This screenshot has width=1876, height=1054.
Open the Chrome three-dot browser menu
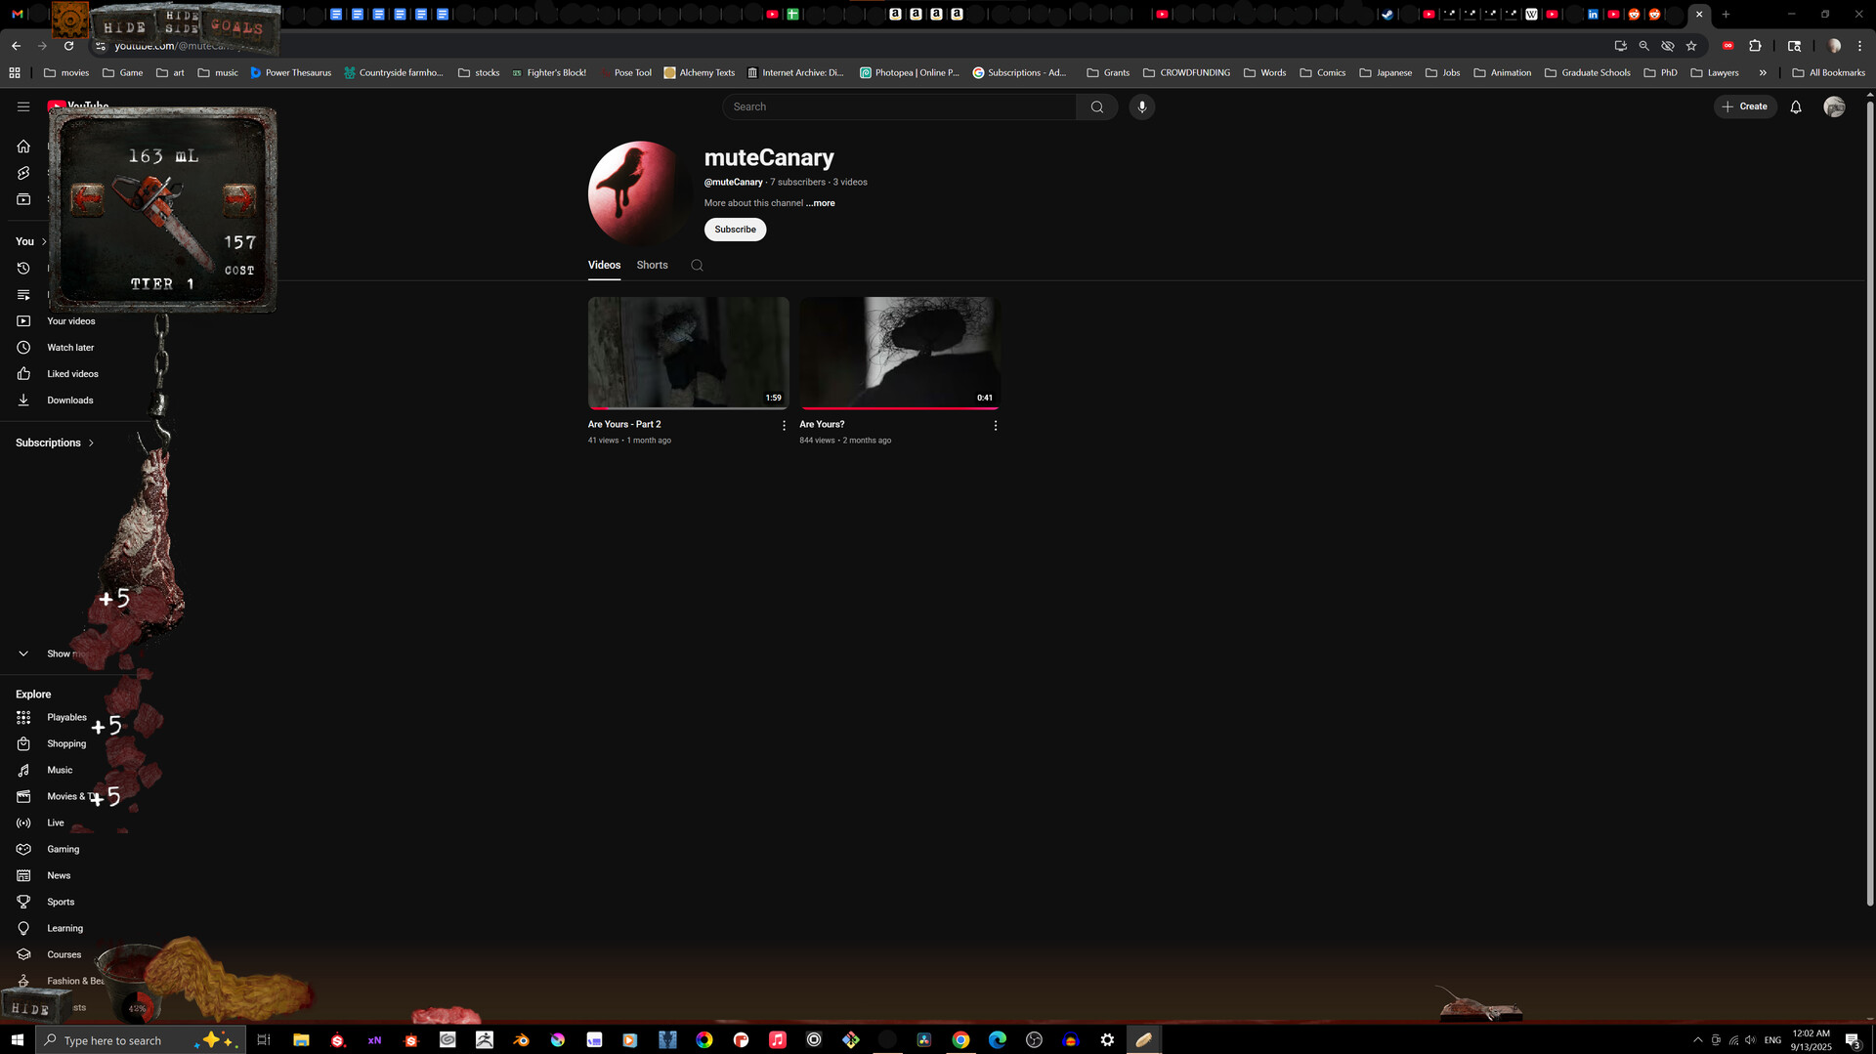(x=1860, y=46)
